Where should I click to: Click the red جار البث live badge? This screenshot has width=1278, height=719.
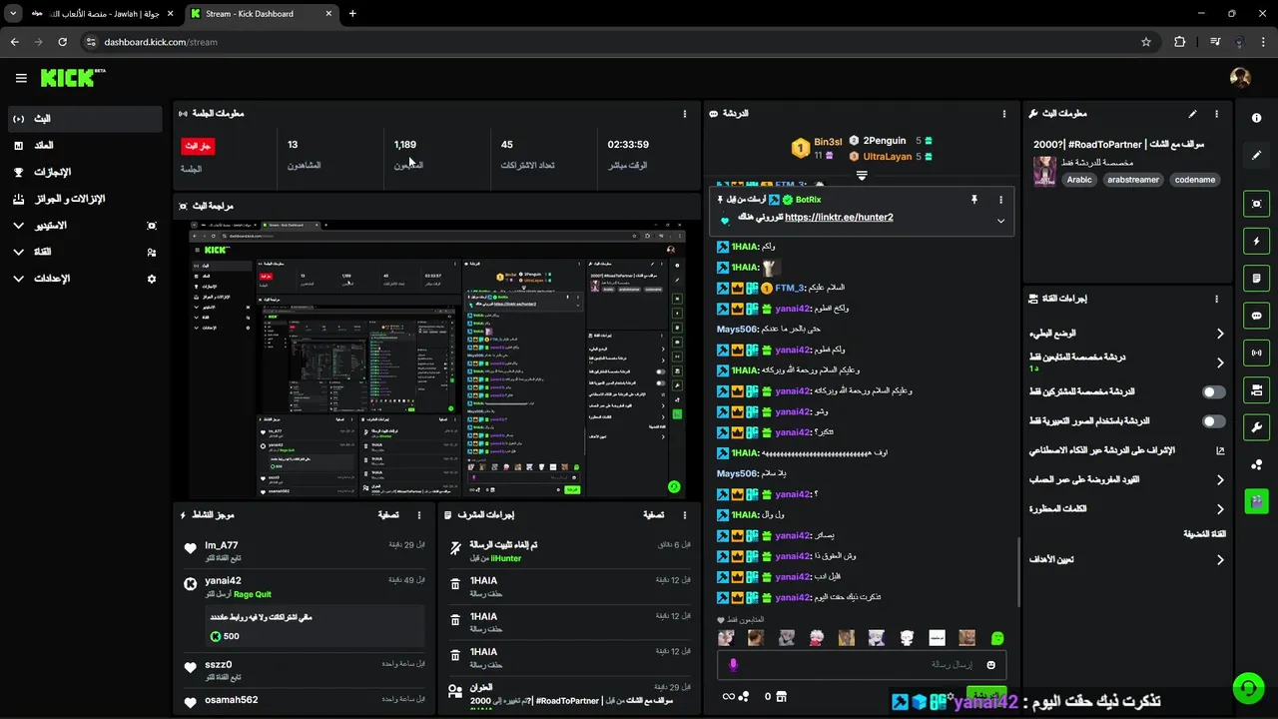[x=198, y=146]
